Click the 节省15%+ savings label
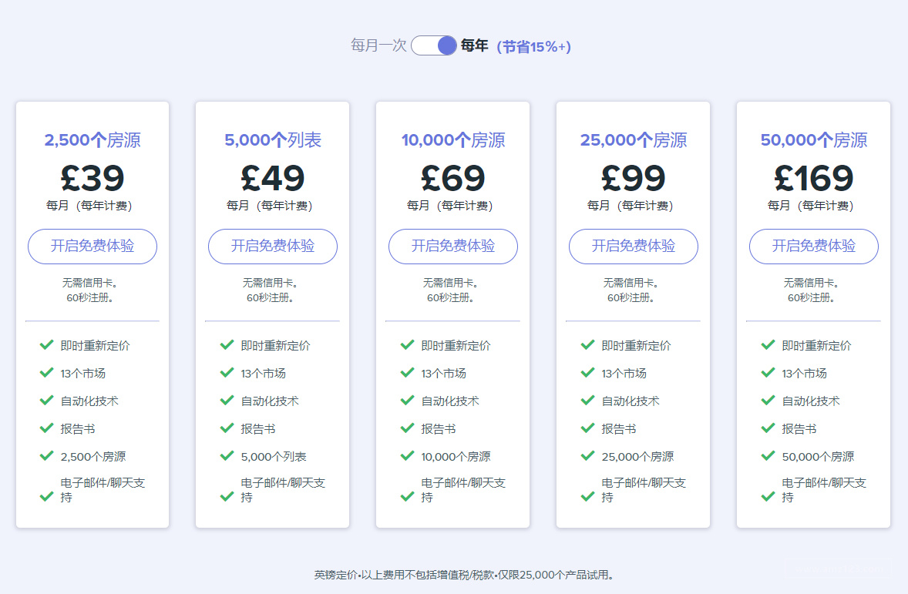Viewport: 908px width, 594px height. 533,46
